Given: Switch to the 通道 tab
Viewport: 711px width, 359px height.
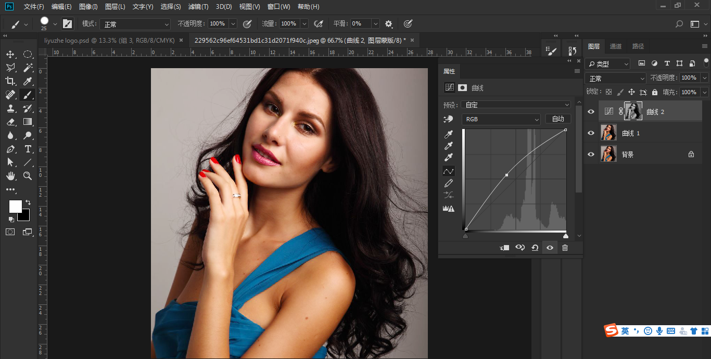Looking at the screenshot, I should pyautogui.click(x=616, y=46).
